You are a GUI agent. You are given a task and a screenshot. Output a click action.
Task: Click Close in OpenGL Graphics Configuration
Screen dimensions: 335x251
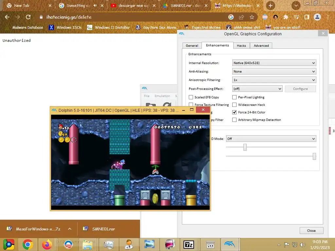(x=311, y=230)
